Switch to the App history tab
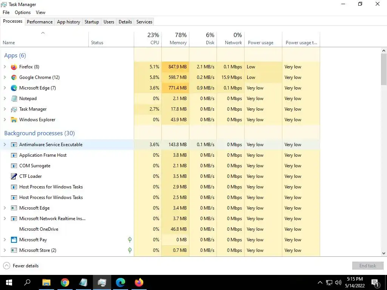Image resolution: width=387 pixels, height=290 pixels. (69, 22)
